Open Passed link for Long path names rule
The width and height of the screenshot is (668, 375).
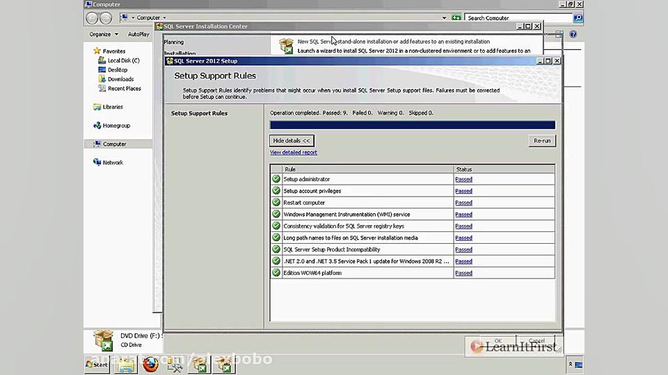click(x=463, y=238)
